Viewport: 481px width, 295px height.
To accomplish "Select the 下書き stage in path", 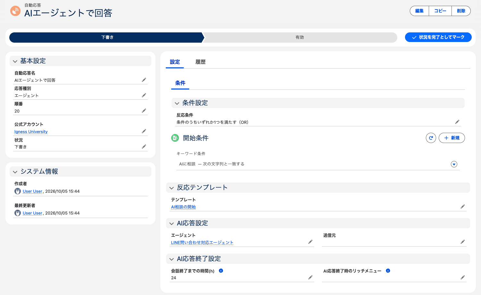I will pos(107,38).
